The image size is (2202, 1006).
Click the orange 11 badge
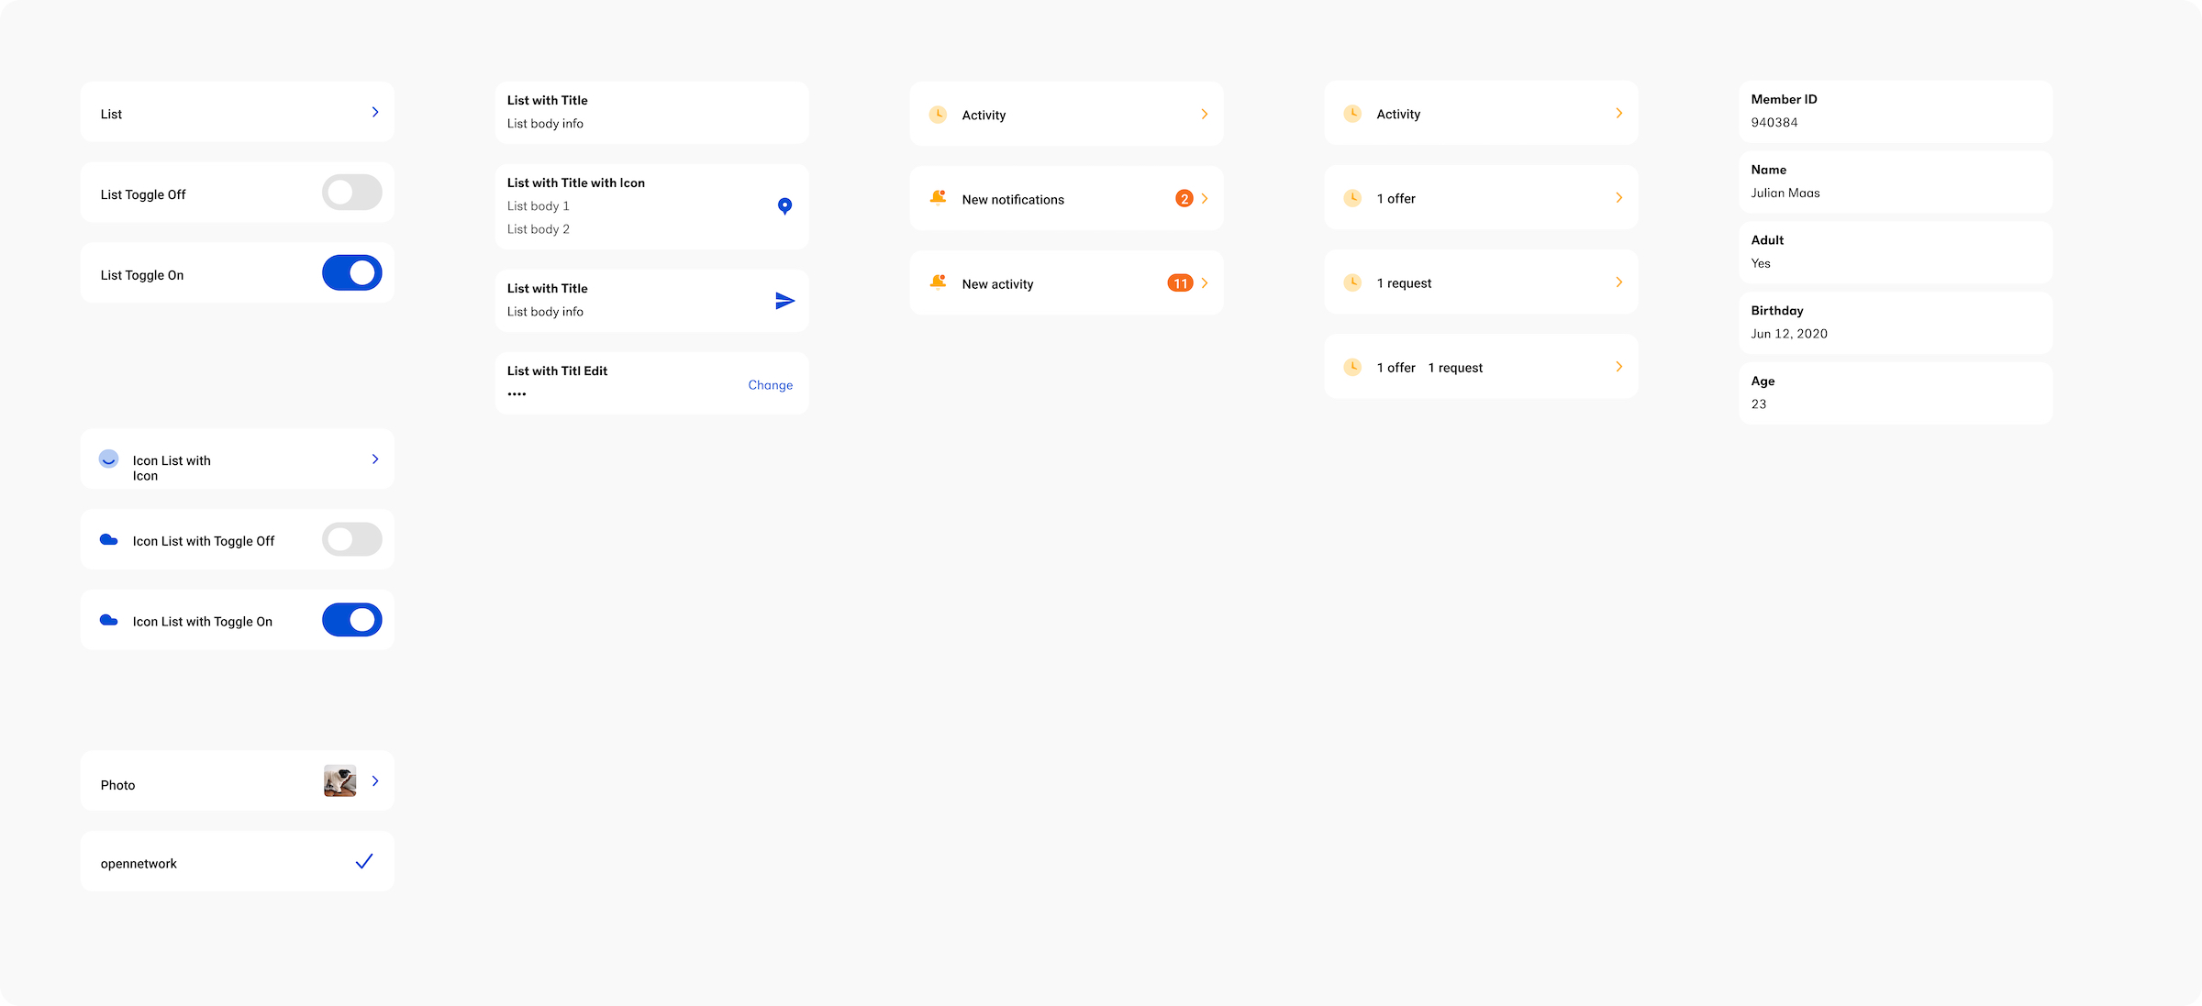click(x=1180, y=283)
